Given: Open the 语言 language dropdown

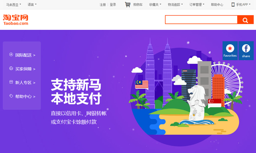Looking at the screenshot, I should coord(32,5).
